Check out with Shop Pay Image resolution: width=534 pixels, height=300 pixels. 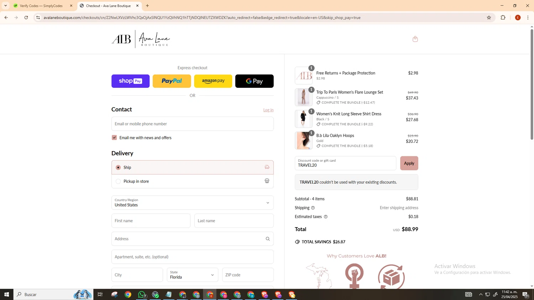pos(130,81)
